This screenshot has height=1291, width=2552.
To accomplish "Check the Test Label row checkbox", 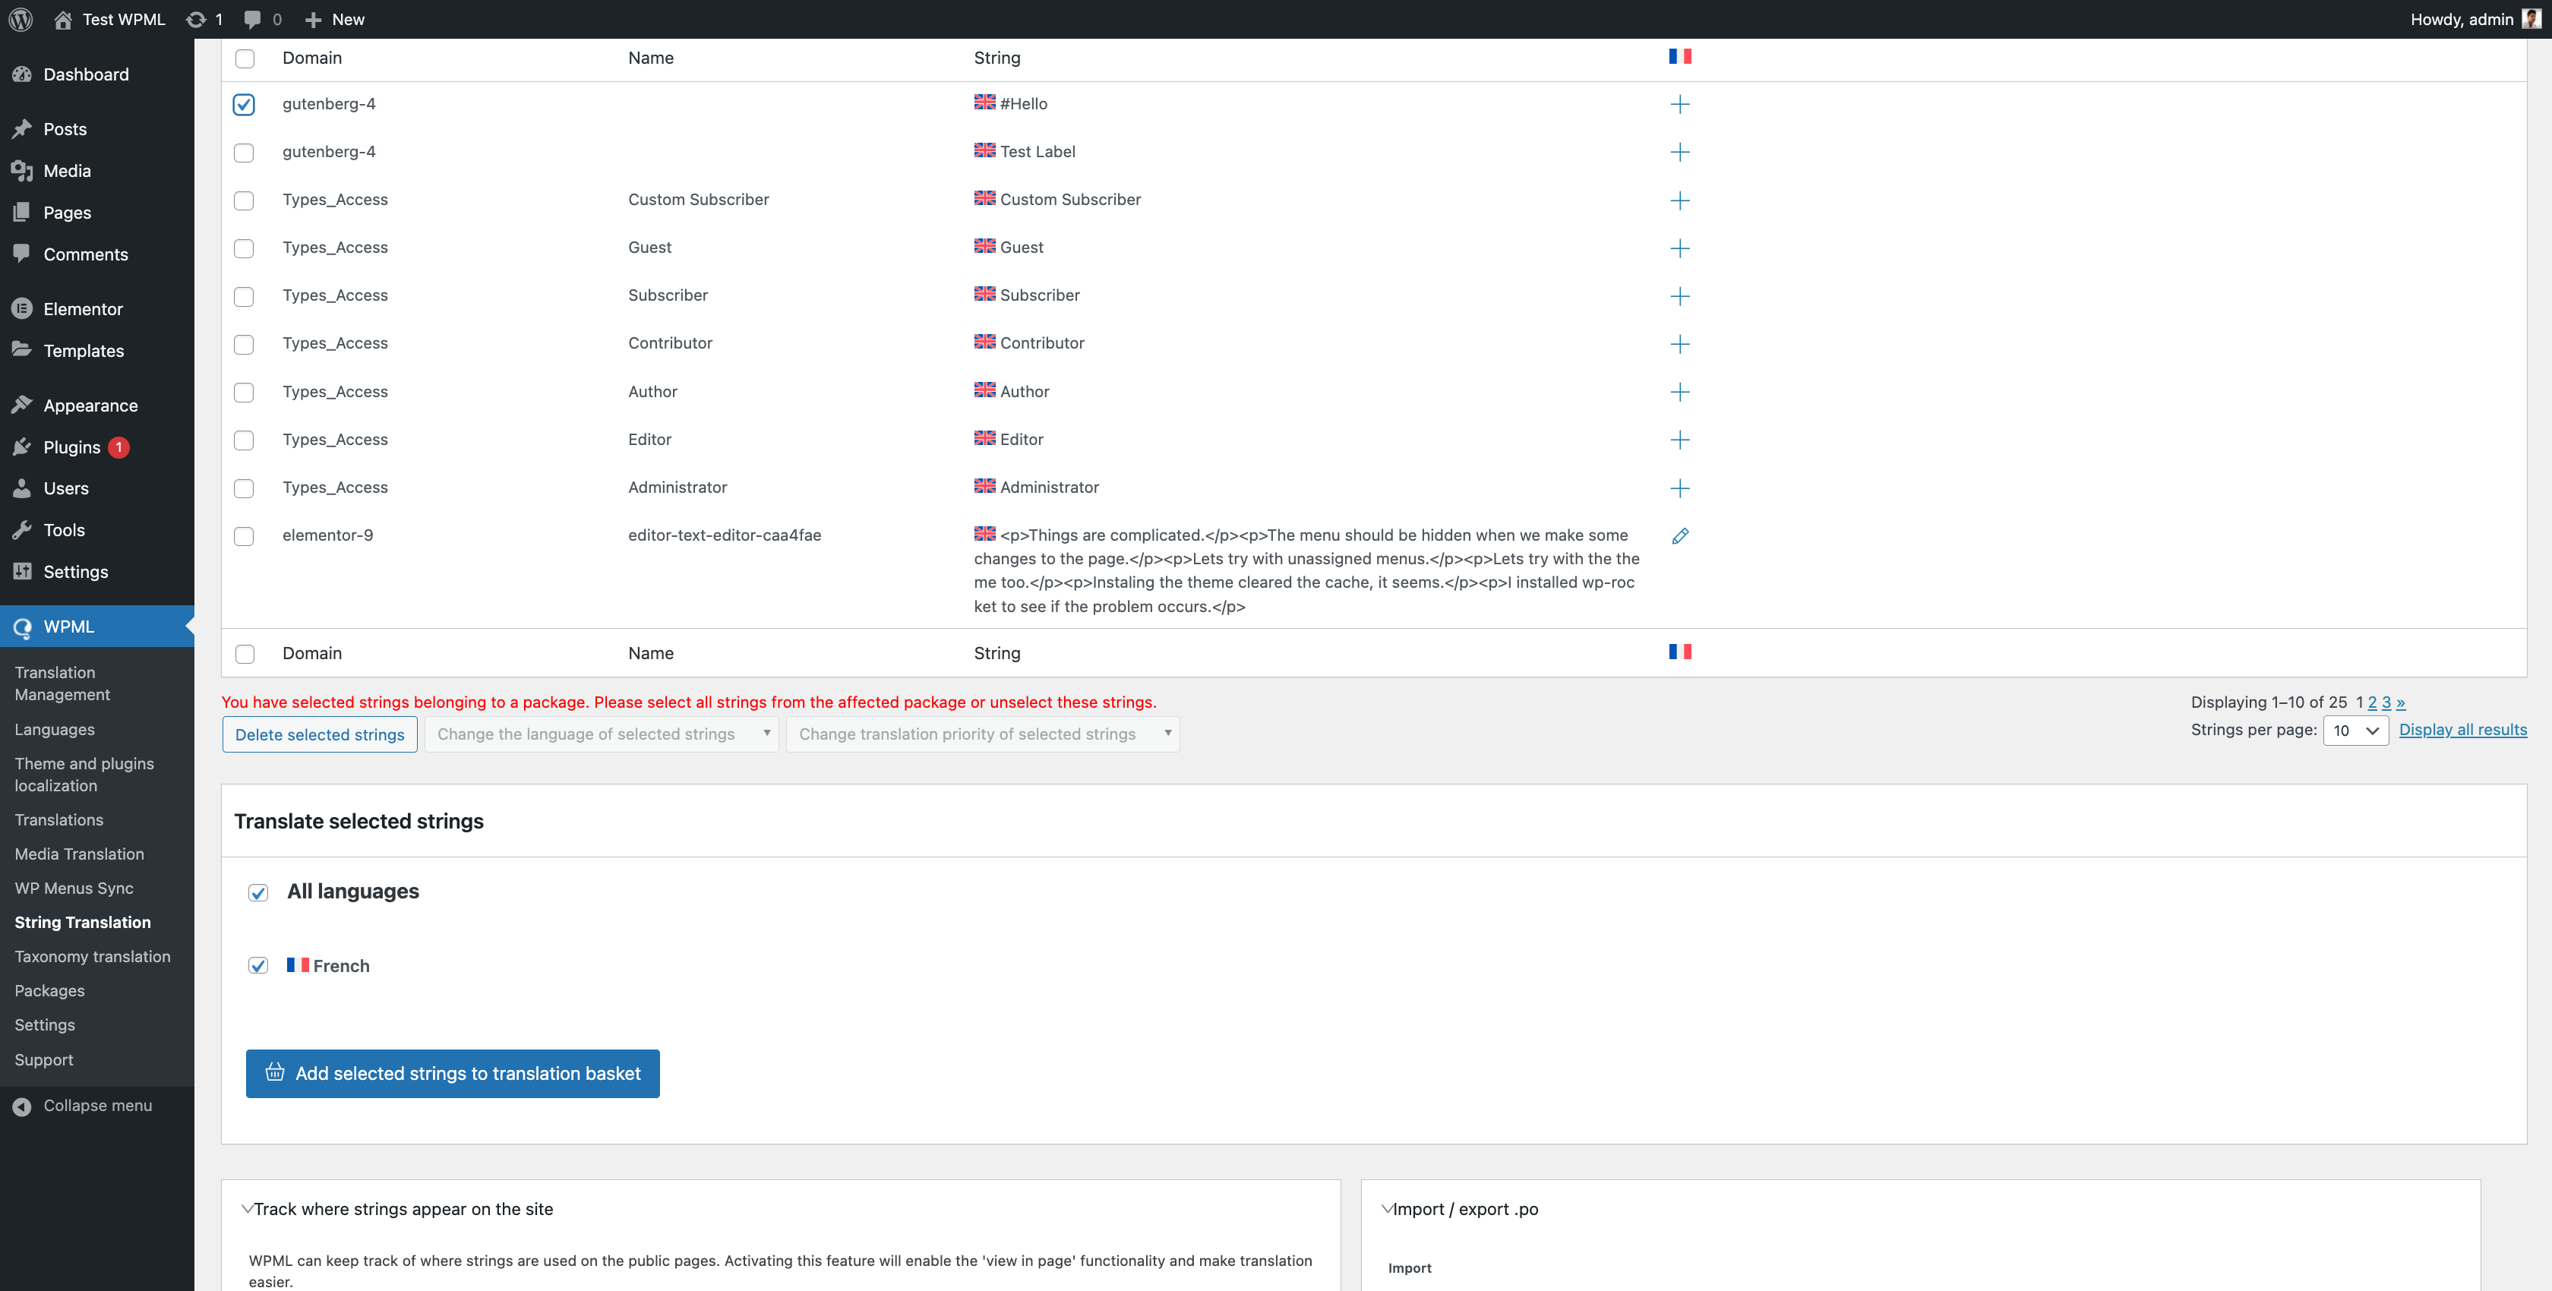I will tap(244, 153).
